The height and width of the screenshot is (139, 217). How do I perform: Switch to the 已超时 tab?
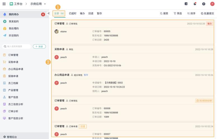coord(72,13)
